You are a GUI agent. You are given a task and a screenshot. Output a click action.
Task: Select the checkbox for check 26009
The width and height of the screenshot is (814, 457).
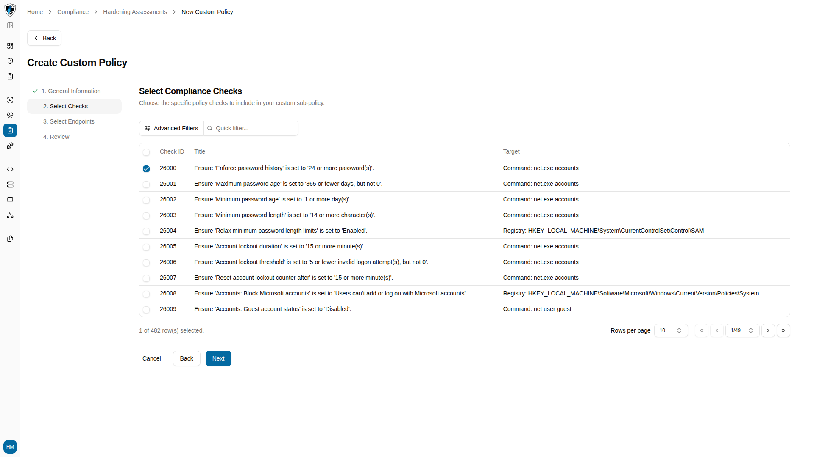tap(146, 310)
